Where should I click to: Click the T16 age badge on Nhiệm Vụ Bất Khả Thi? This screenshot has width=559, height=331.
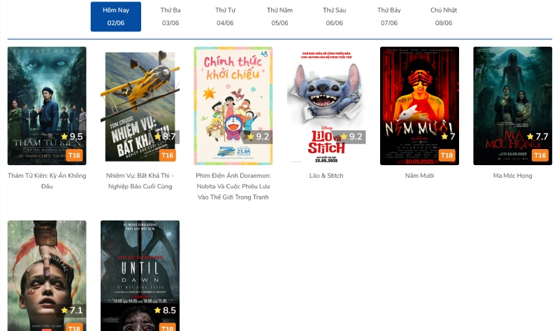pos(167,155)
